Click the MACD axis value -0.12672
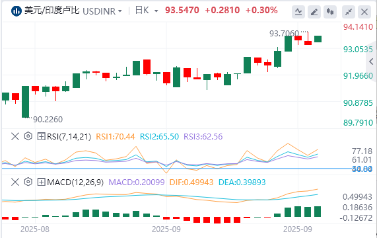Screen dimensions: 377x238 pos(356,218)
